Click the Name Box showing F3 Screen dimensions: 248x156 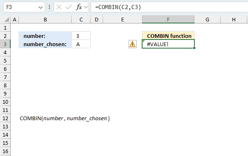click(24, 7)
